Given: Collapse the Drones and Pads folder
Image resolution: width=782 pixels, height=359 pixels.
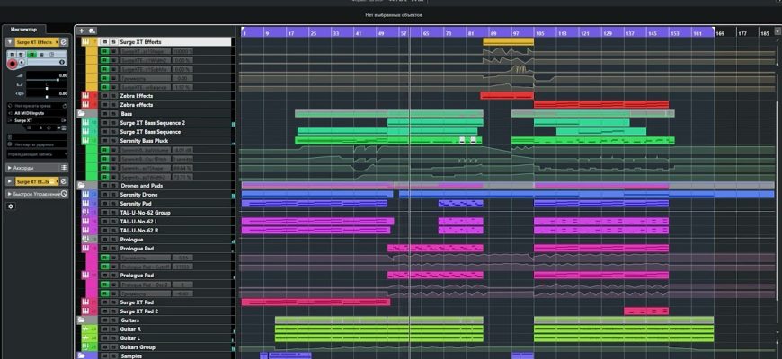Looking at the screenshot, I should click(x=82, y=186).
